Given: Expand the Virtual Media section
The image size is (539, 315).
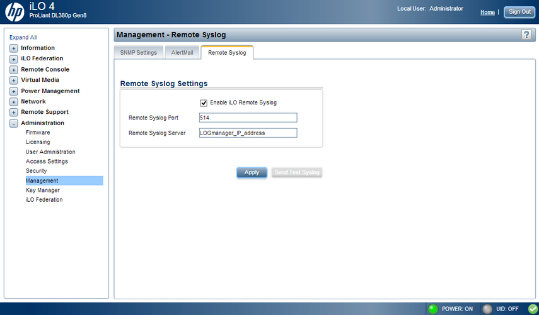Looking at the screenshot, I should click(13, 80).
